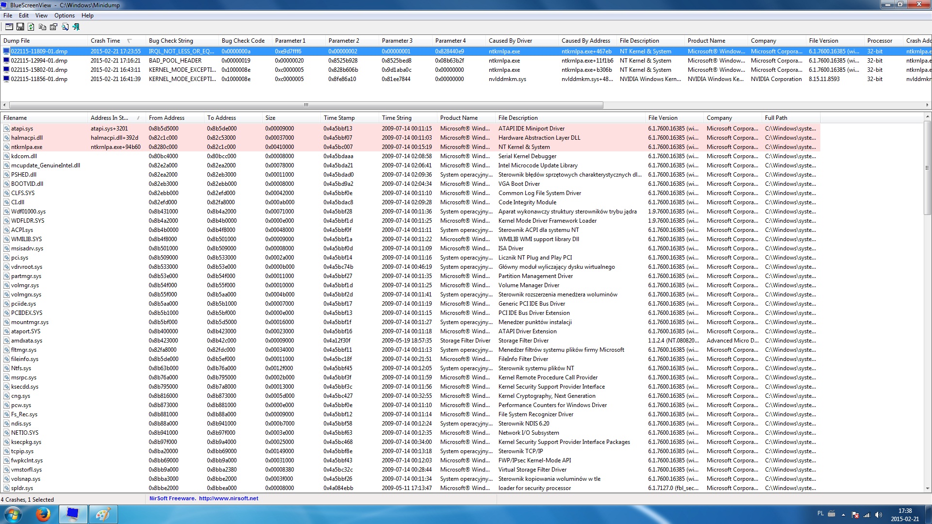Sort by the Dump File column header

click(44, 41)
